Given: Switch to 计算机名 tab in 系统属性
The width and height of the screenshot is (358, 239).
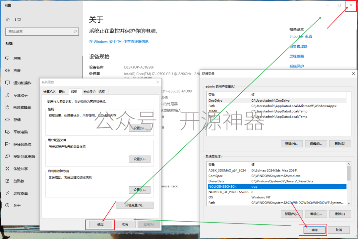Looking at the screenshot, I should [49, 92].
